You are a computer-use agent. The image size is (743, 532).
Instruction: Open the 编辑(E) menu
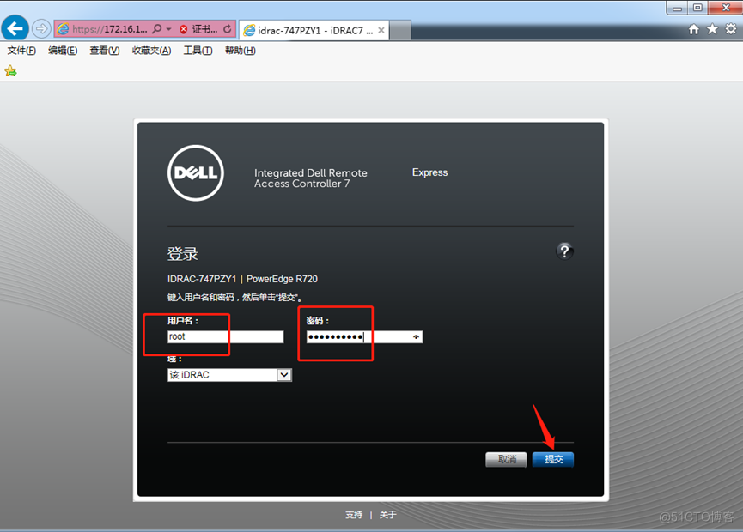pyautogui.click(x=63, y=51)
